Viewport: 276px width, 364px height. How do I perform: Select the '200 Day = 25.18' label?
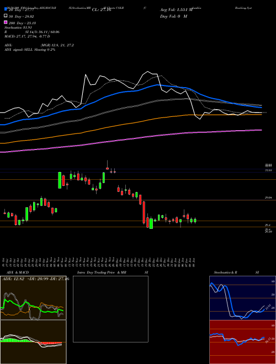point(22,23)
